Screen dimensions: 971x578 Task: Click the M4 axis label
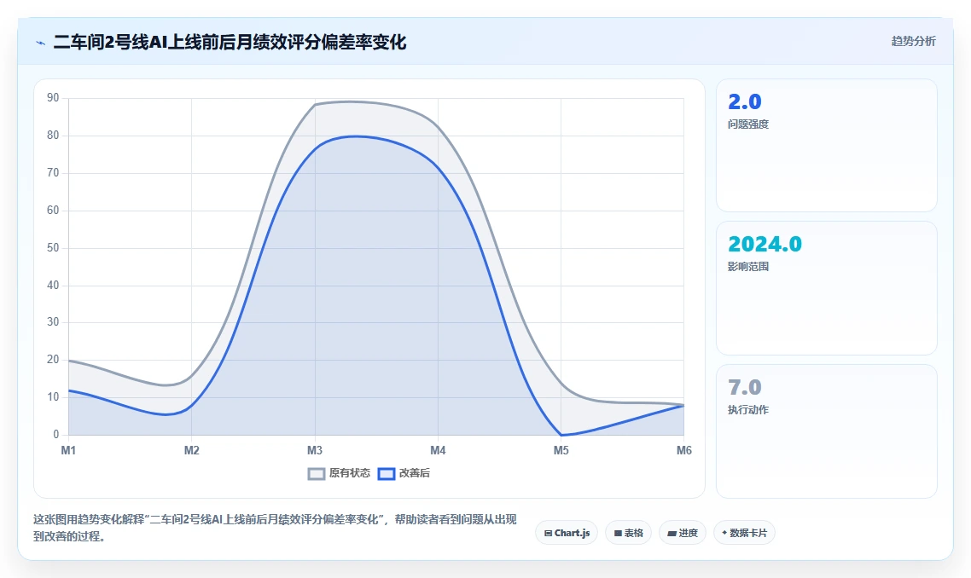(438, 450)
